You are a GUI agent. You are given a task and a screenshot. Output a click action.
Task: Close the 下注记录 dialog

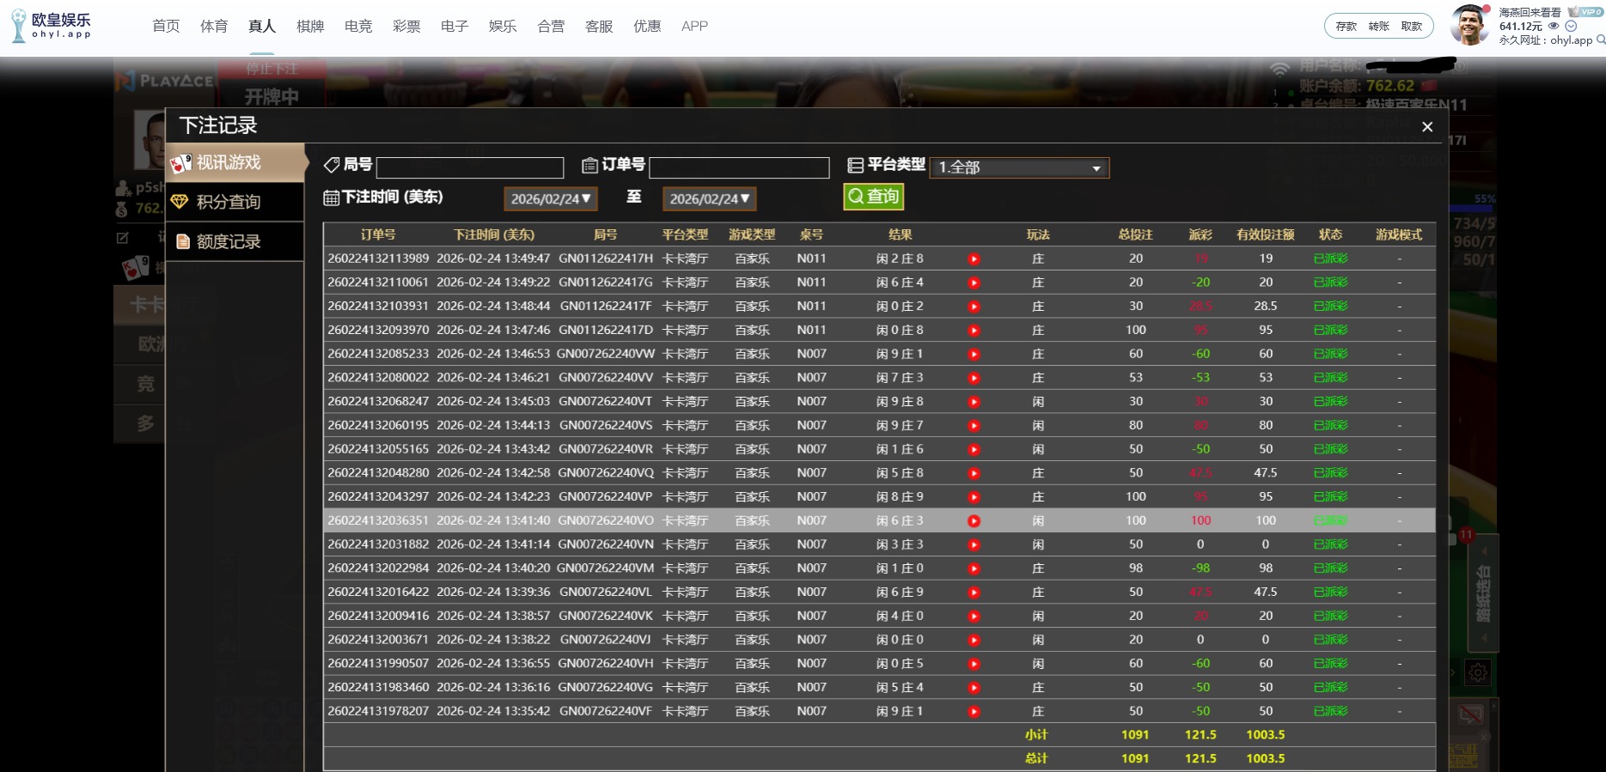[x=1427, y=127]
